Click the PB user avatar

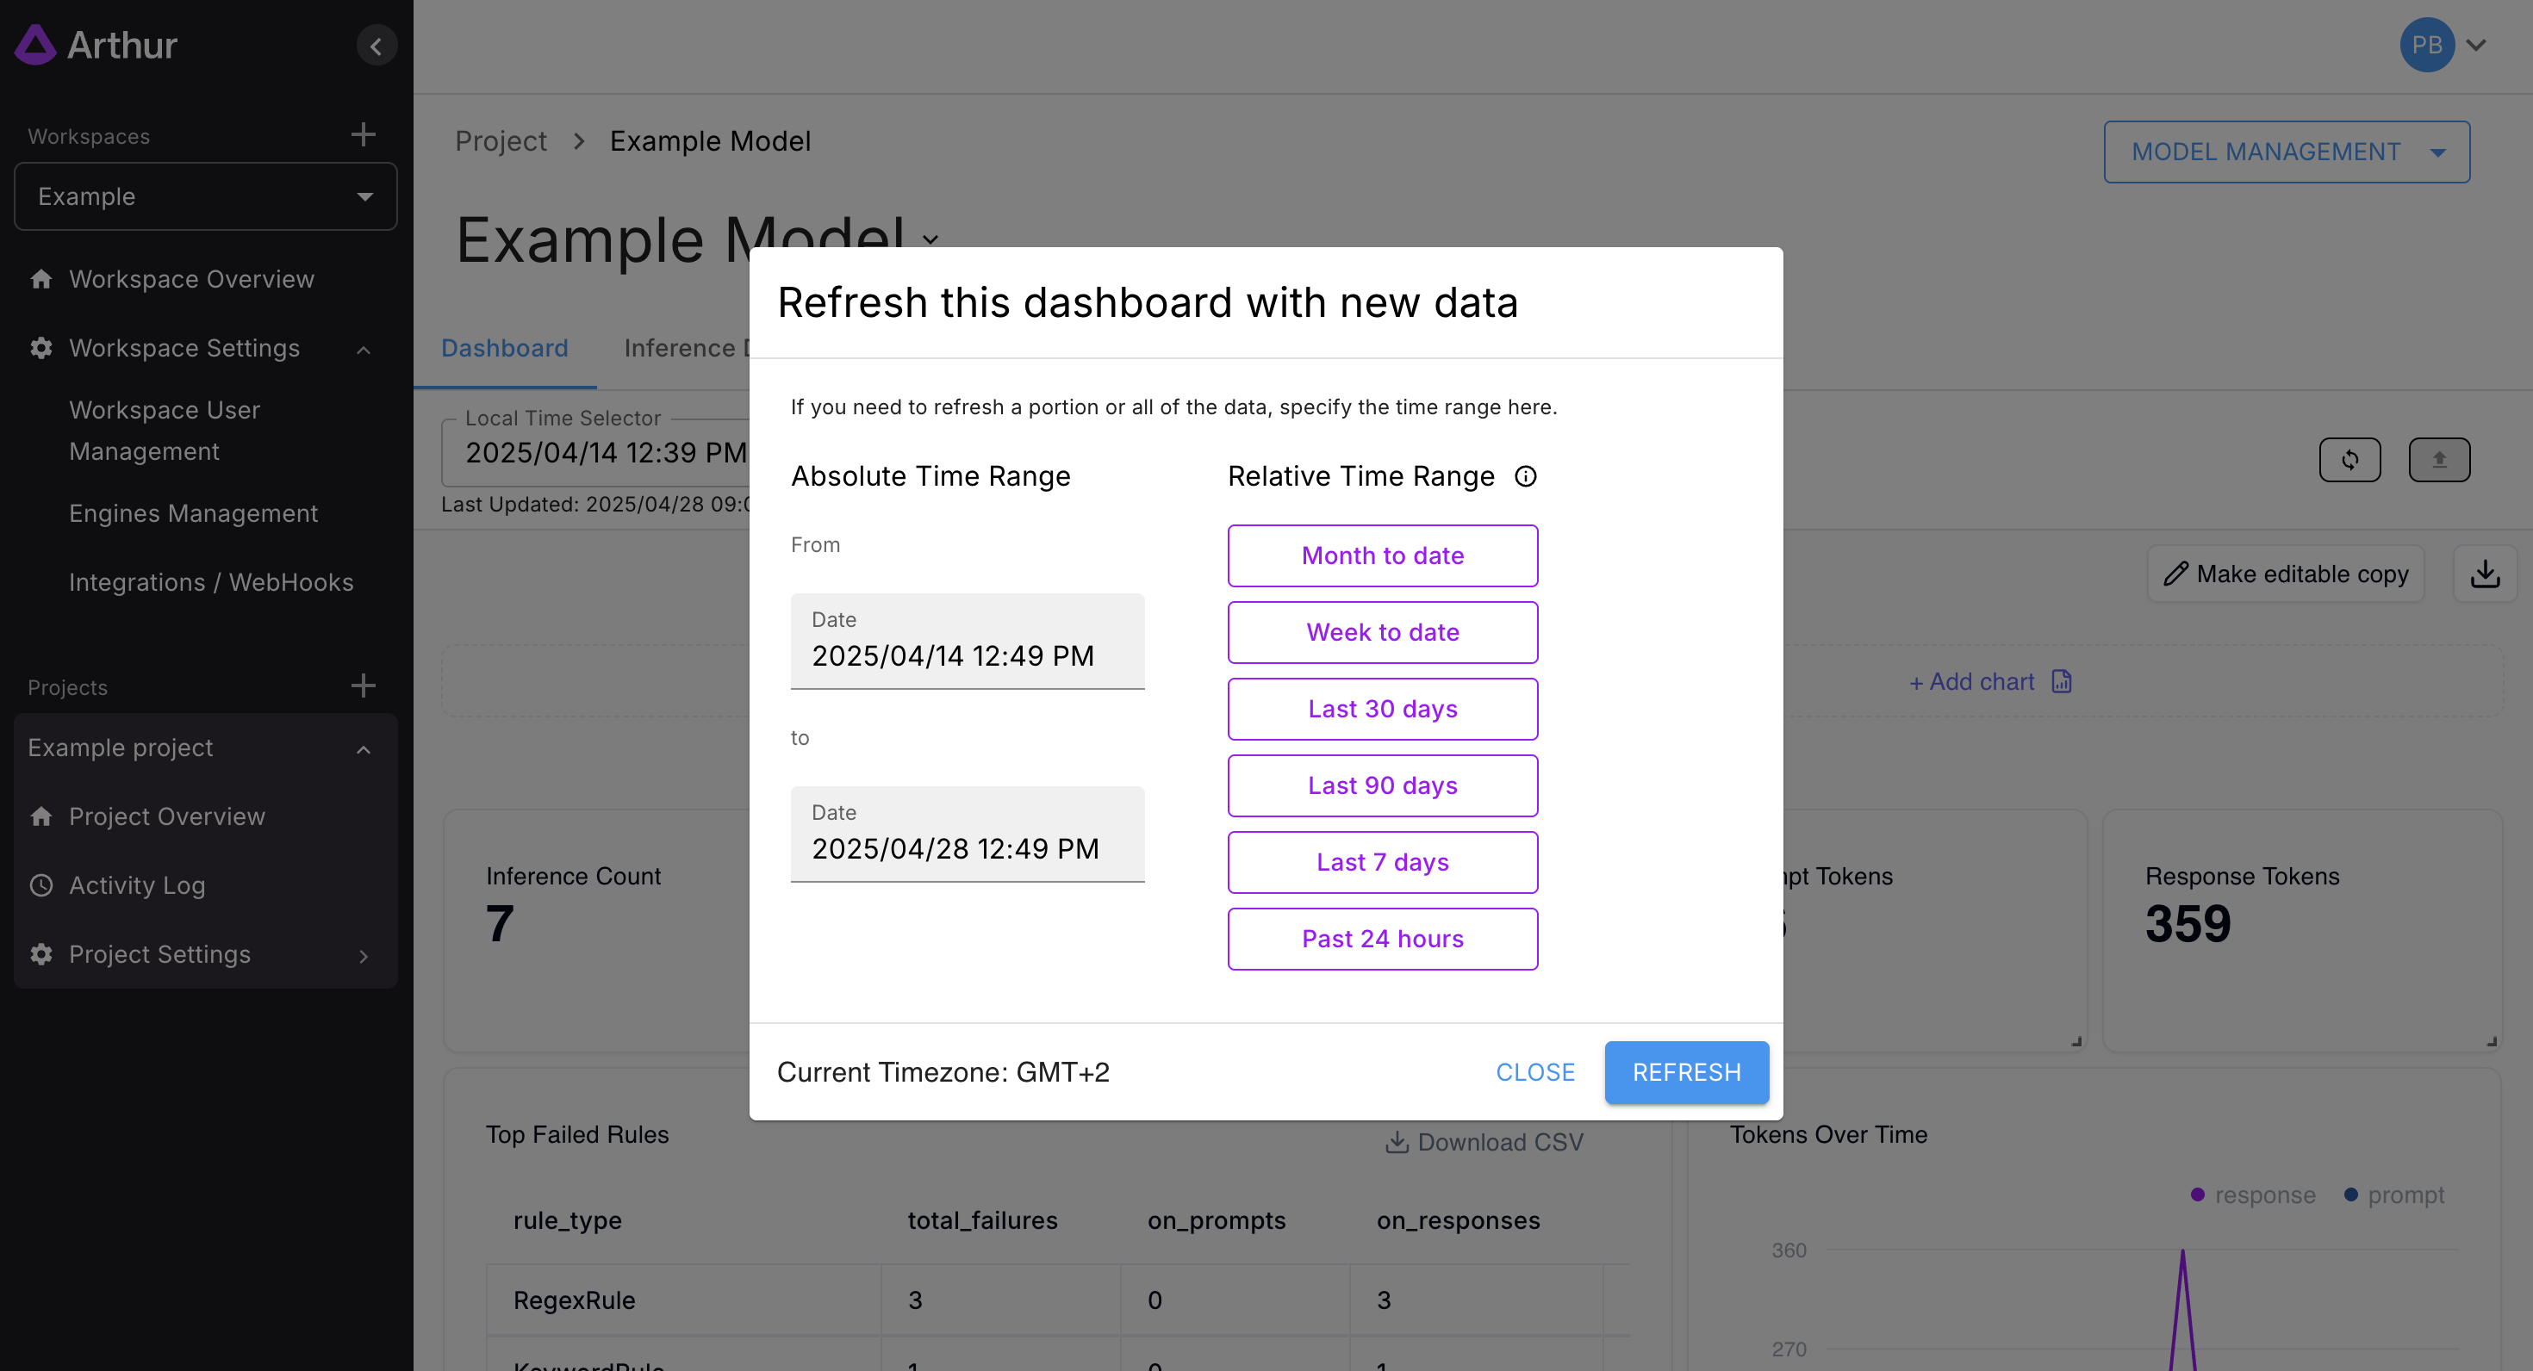[2426, 45]
